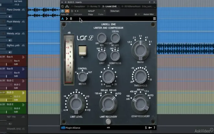
Task: Open BUS E channel icon
Action: pos(23,105)
